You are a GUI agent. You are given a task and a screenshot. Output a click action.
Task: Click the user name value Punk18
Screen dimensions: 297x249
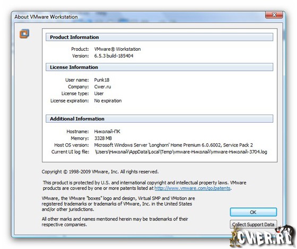tap(102, 80)
